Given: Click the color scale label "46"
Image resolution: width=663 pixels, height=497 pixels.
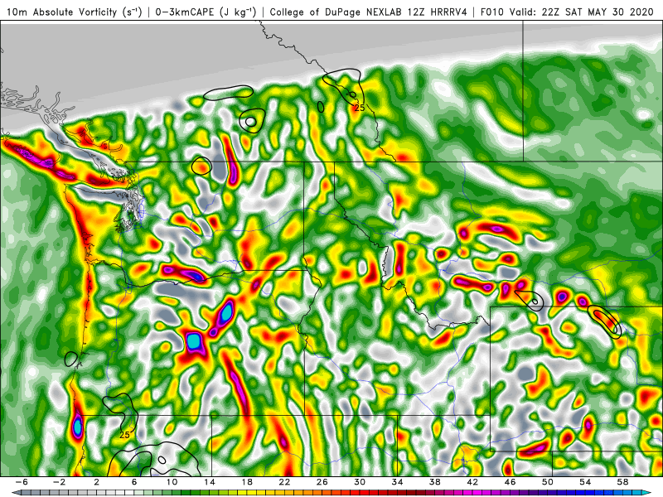Looking at the screenshot, I should (x=510, y=482).
